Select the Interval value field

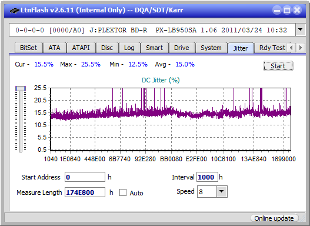[207, 177]
